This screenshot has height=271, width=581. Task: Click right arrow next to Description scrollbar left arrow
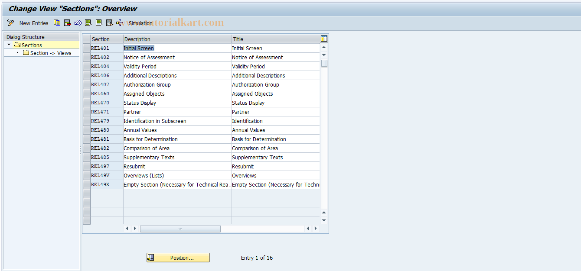pyautogui.click(x=135, y=229)
